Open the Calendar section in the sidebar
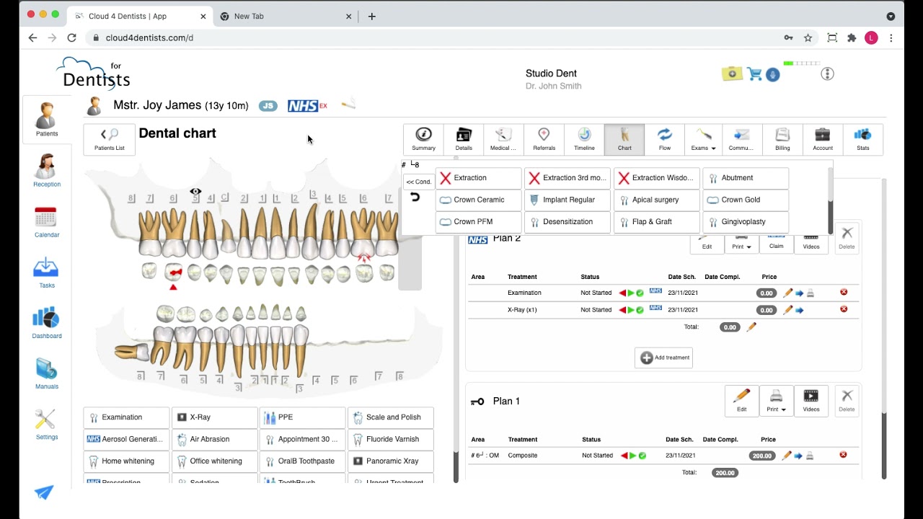 47,222
